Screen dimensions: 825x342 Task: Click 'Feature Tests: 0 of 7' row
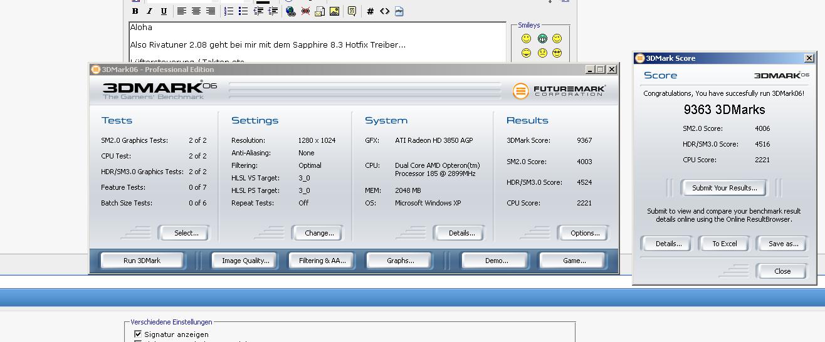click(154, 187)
